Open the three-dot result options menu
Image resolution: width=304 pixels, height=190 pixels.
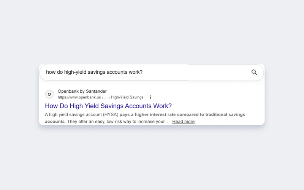coord(150,97)
